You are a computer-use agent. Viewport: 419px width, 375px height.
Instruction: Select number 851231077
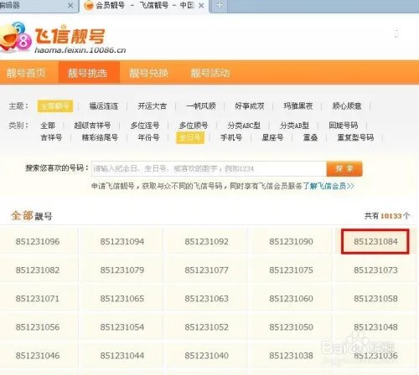pyautogui.click(x=207, y=270)
